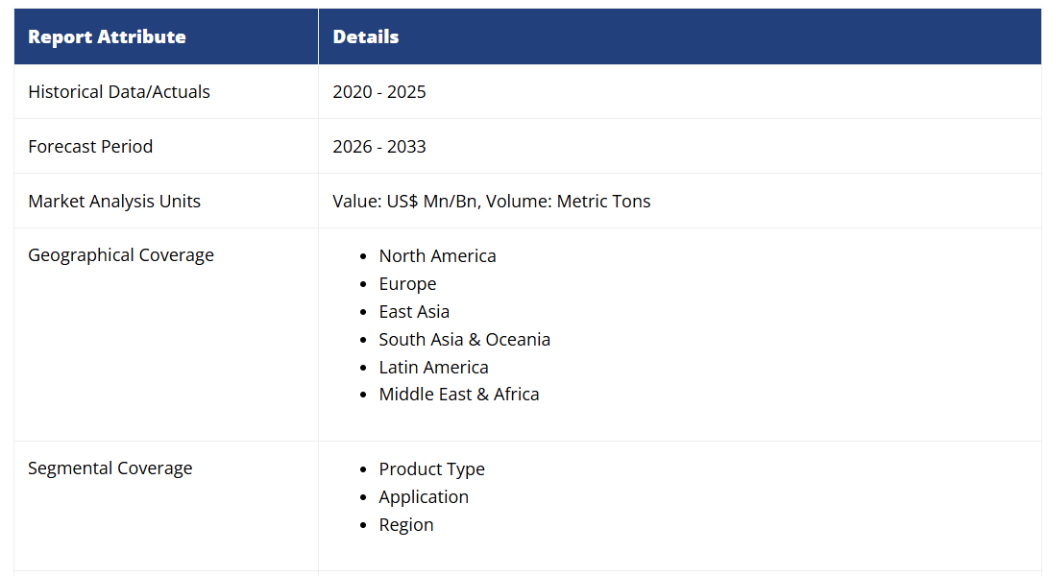Click the Details column header
Viewport: 1048px width, 576px height.
point(366,37)
